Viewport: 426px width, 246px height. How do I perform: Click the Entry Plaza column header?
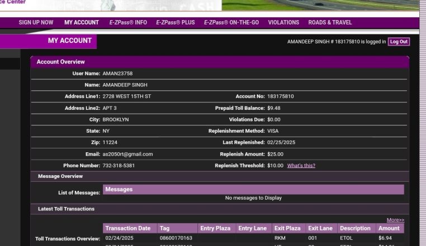click(x=216, y=228)
